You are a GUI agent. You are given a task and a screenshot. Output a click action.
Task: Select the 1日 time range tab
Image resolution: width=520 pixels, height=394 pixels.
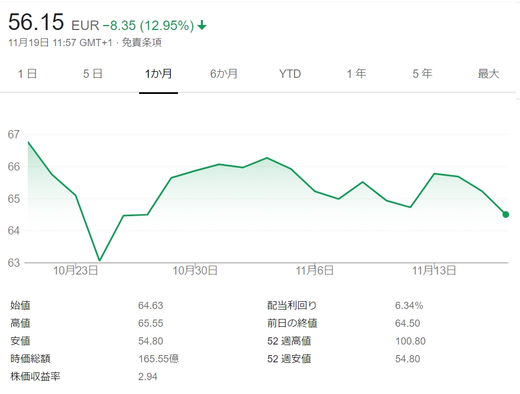click(x=27, y=74)
